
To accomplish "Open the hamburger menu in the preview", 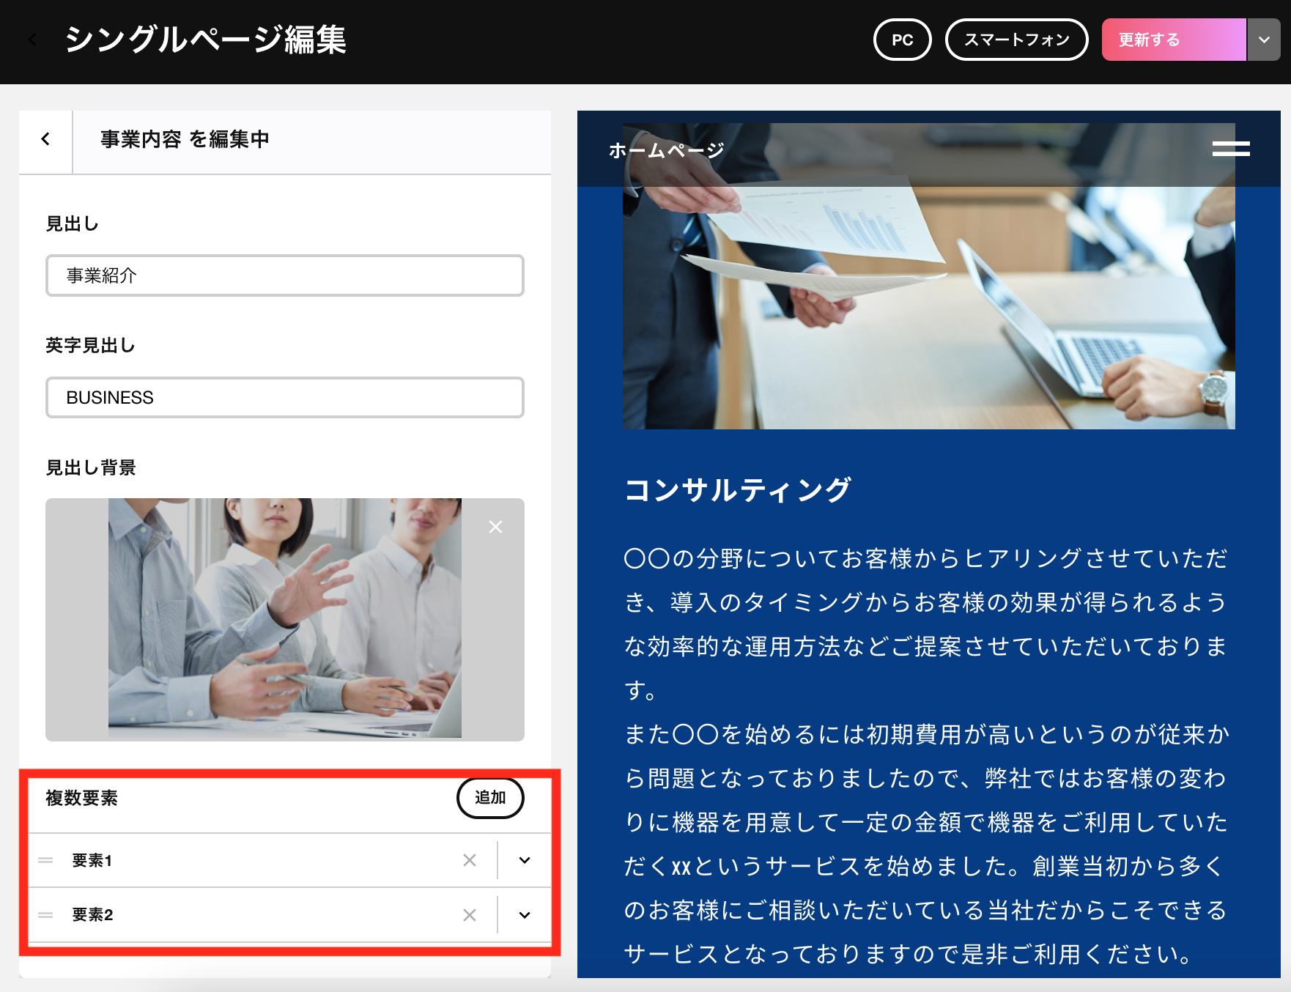I will [x=1231, y=149].
